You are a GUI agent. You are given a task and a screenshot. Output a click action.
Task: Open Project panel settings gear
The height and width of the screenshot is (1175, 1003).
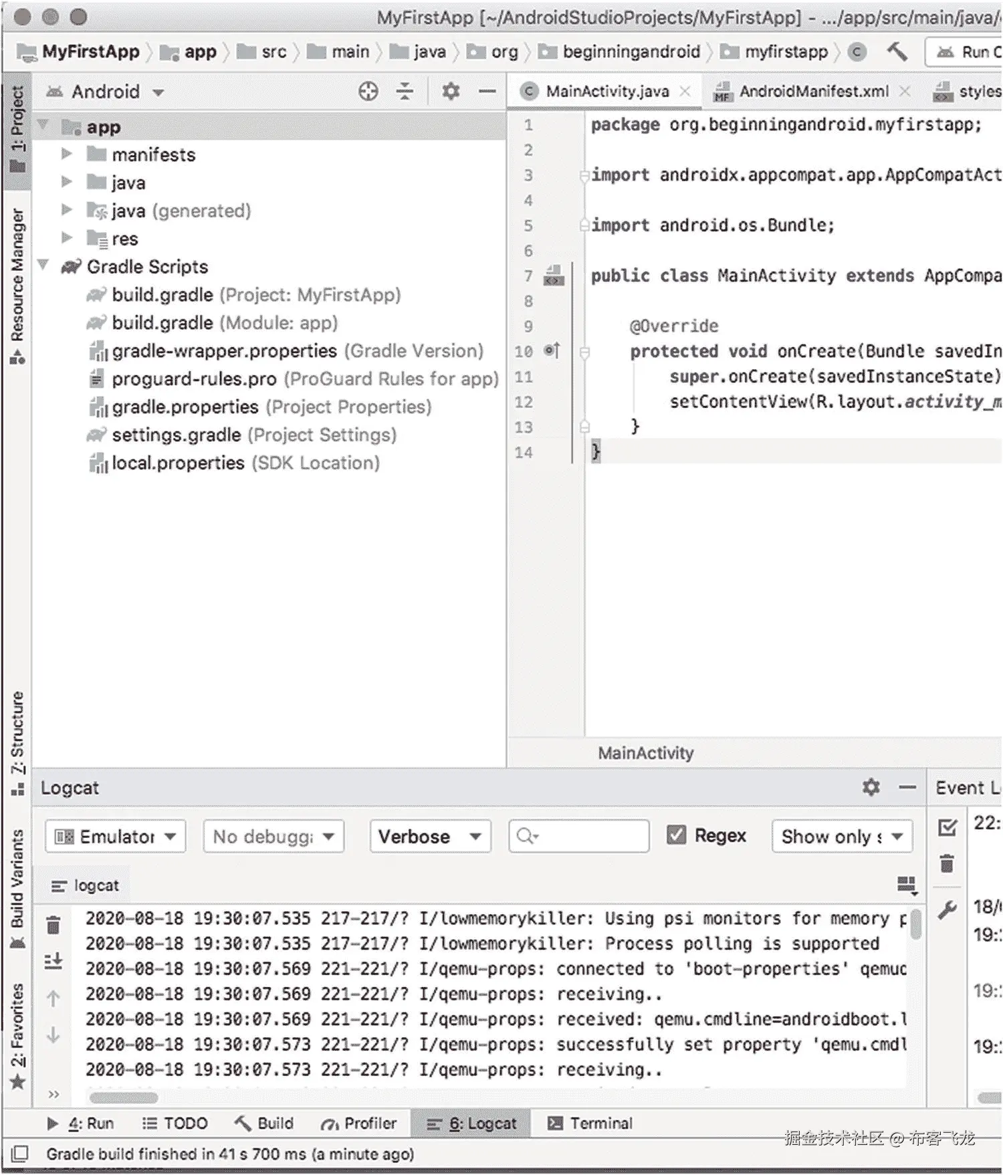tap(451, 91)
